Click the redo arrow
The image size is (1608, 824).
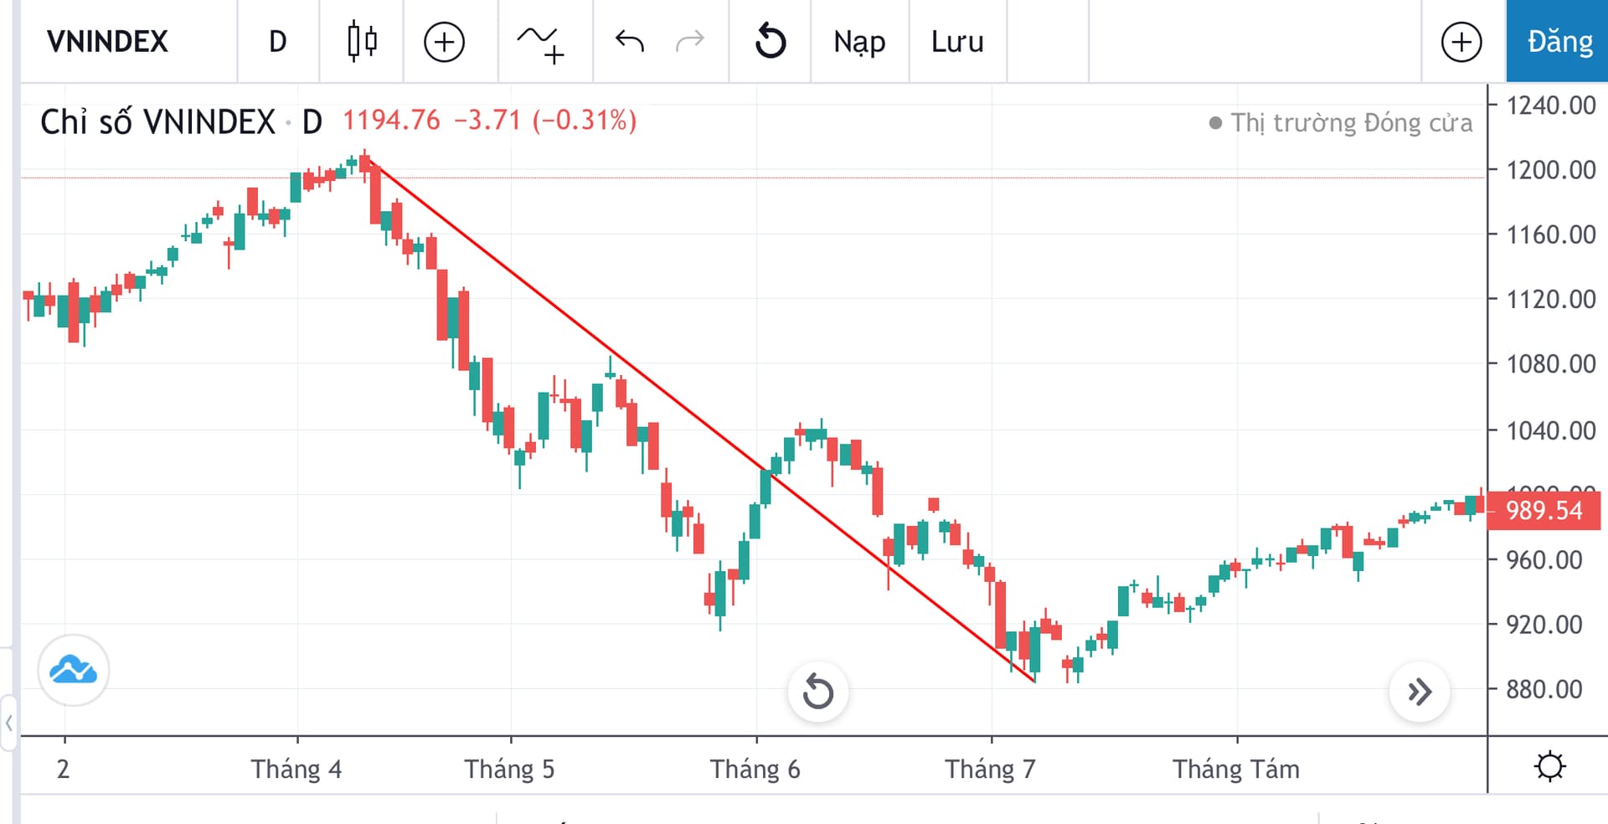coord(690,41)
